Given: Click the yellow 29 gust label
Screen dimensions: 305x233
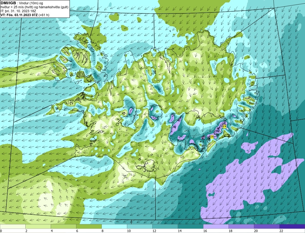Looking at the screenshot, I should tap(224, 127).
